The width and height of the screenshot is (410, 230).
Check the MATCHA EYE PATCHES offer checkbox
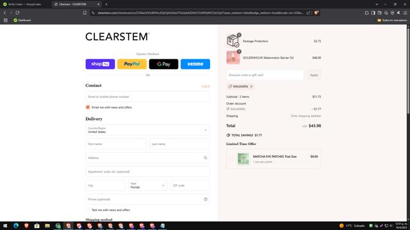(x=232, y=158)
